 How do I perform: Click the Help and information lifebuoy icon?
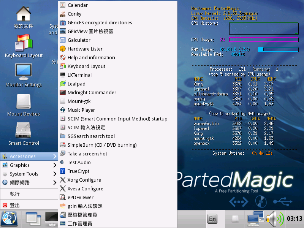pos(63,57)
